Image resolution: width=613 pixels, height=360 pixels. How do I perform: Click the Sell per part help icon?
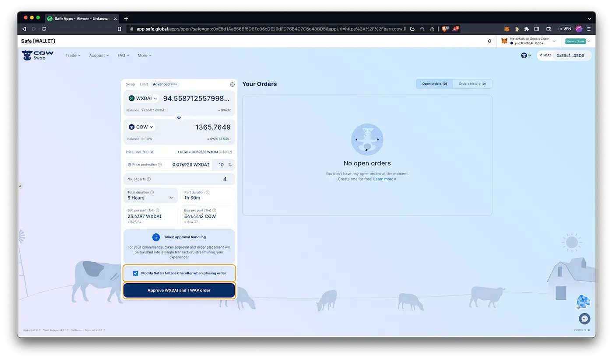[x=157, y=210]
